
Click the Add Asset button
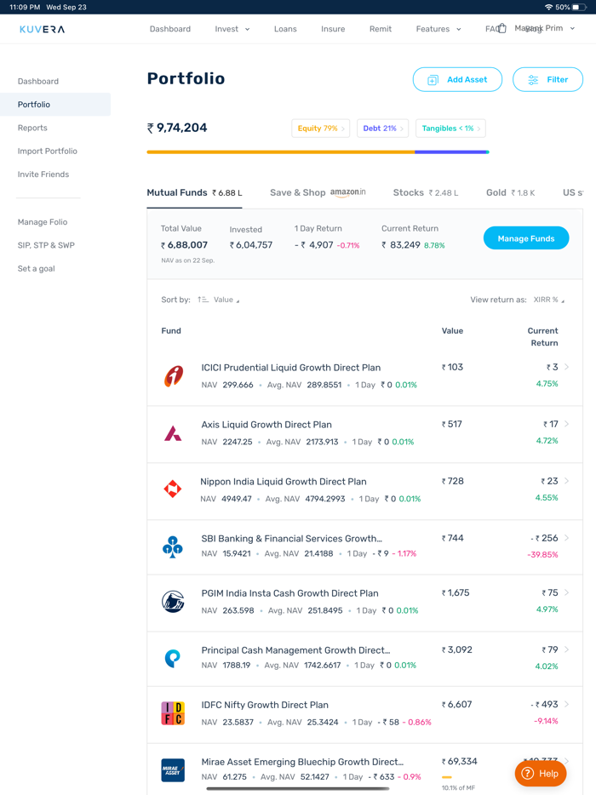[457, 80]
